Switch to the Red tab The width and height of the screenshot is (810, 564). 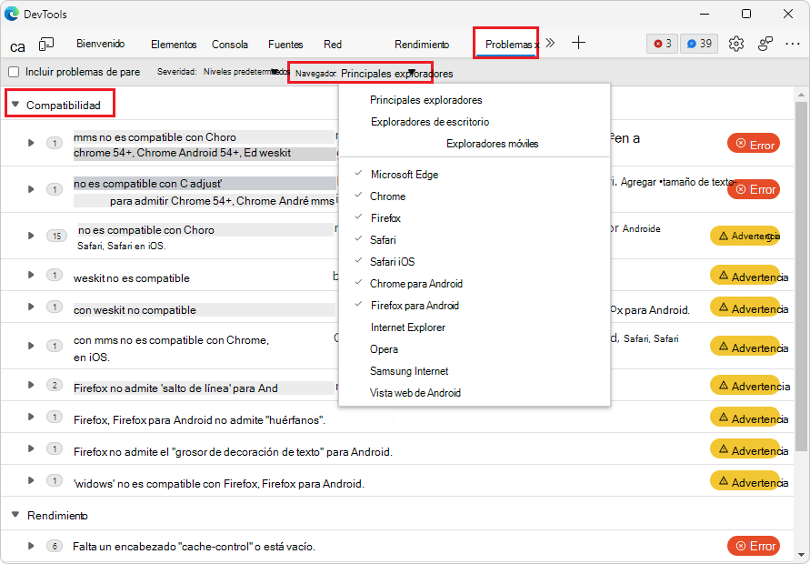[333, 45]
